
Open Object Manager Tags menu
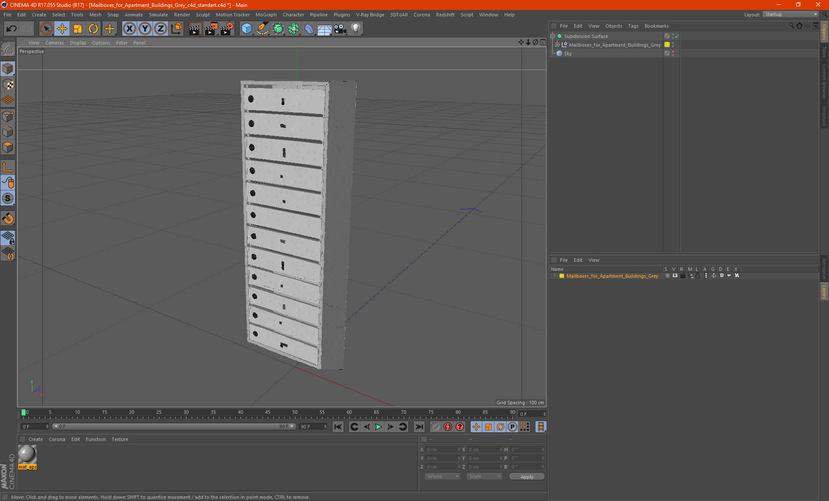coord(633,26)
